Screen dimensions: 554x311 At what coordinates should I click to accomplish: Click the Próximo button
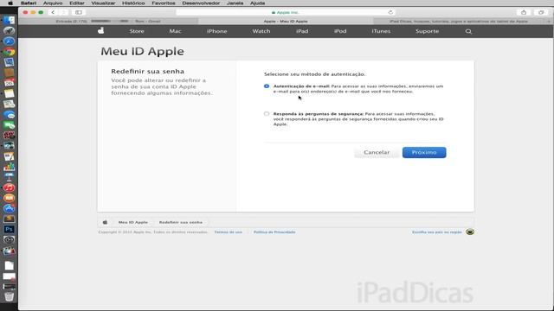coord(424,152)
